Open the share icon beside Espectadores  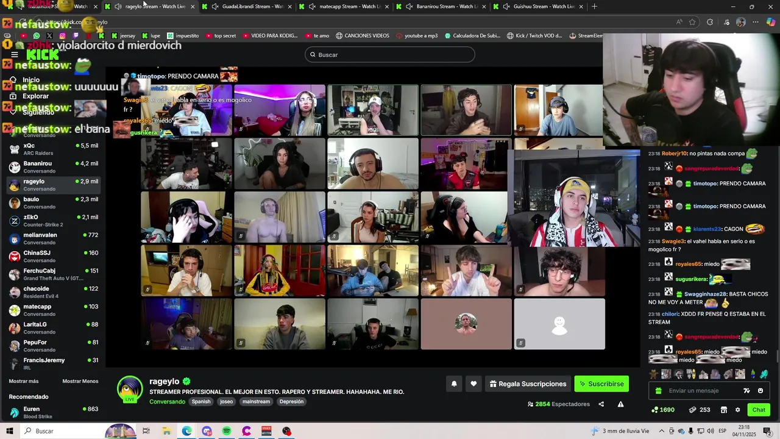click(x=601, y=404)
